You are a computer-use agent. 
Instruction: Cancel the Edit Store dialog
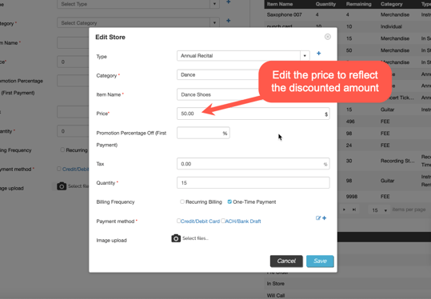[x=286, y=261]
